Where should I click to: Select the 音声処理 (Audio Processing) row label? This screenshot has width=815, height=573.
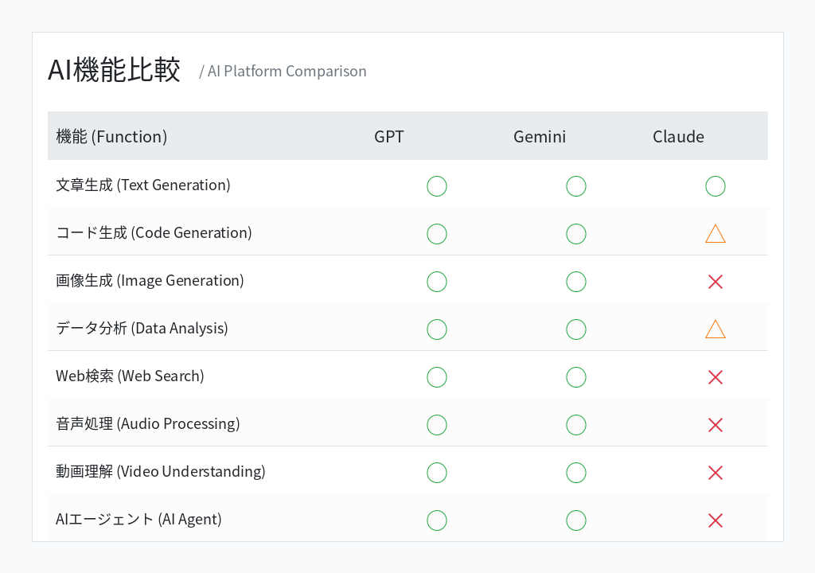point(147,423)
